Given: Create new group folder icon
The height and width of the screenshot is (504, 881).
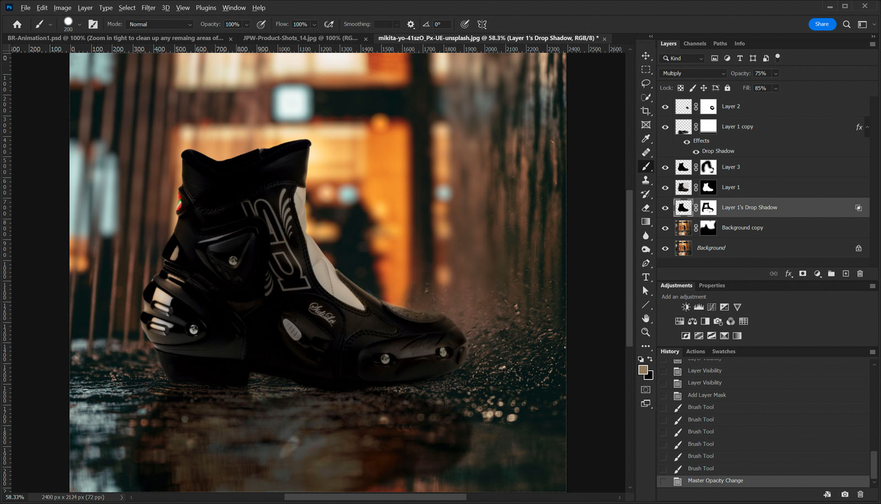Looking at the screenshot, I should (x=831, y=274).
